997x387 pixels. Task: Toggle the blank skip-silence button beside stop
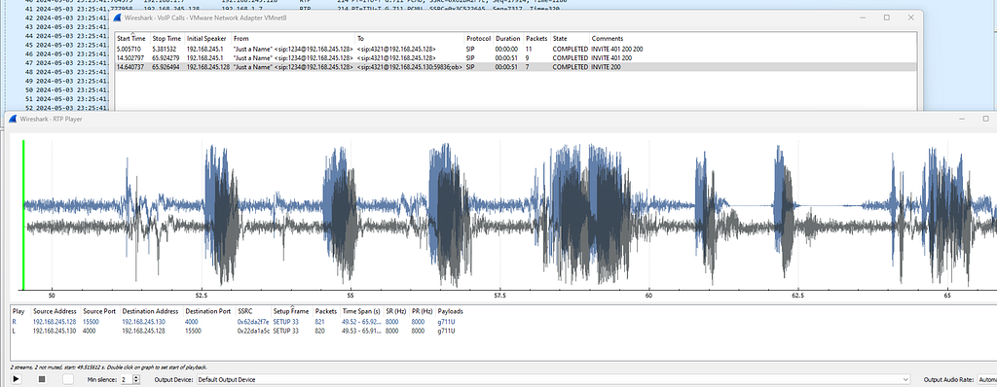pyautogui.click(x=68, y=379)
